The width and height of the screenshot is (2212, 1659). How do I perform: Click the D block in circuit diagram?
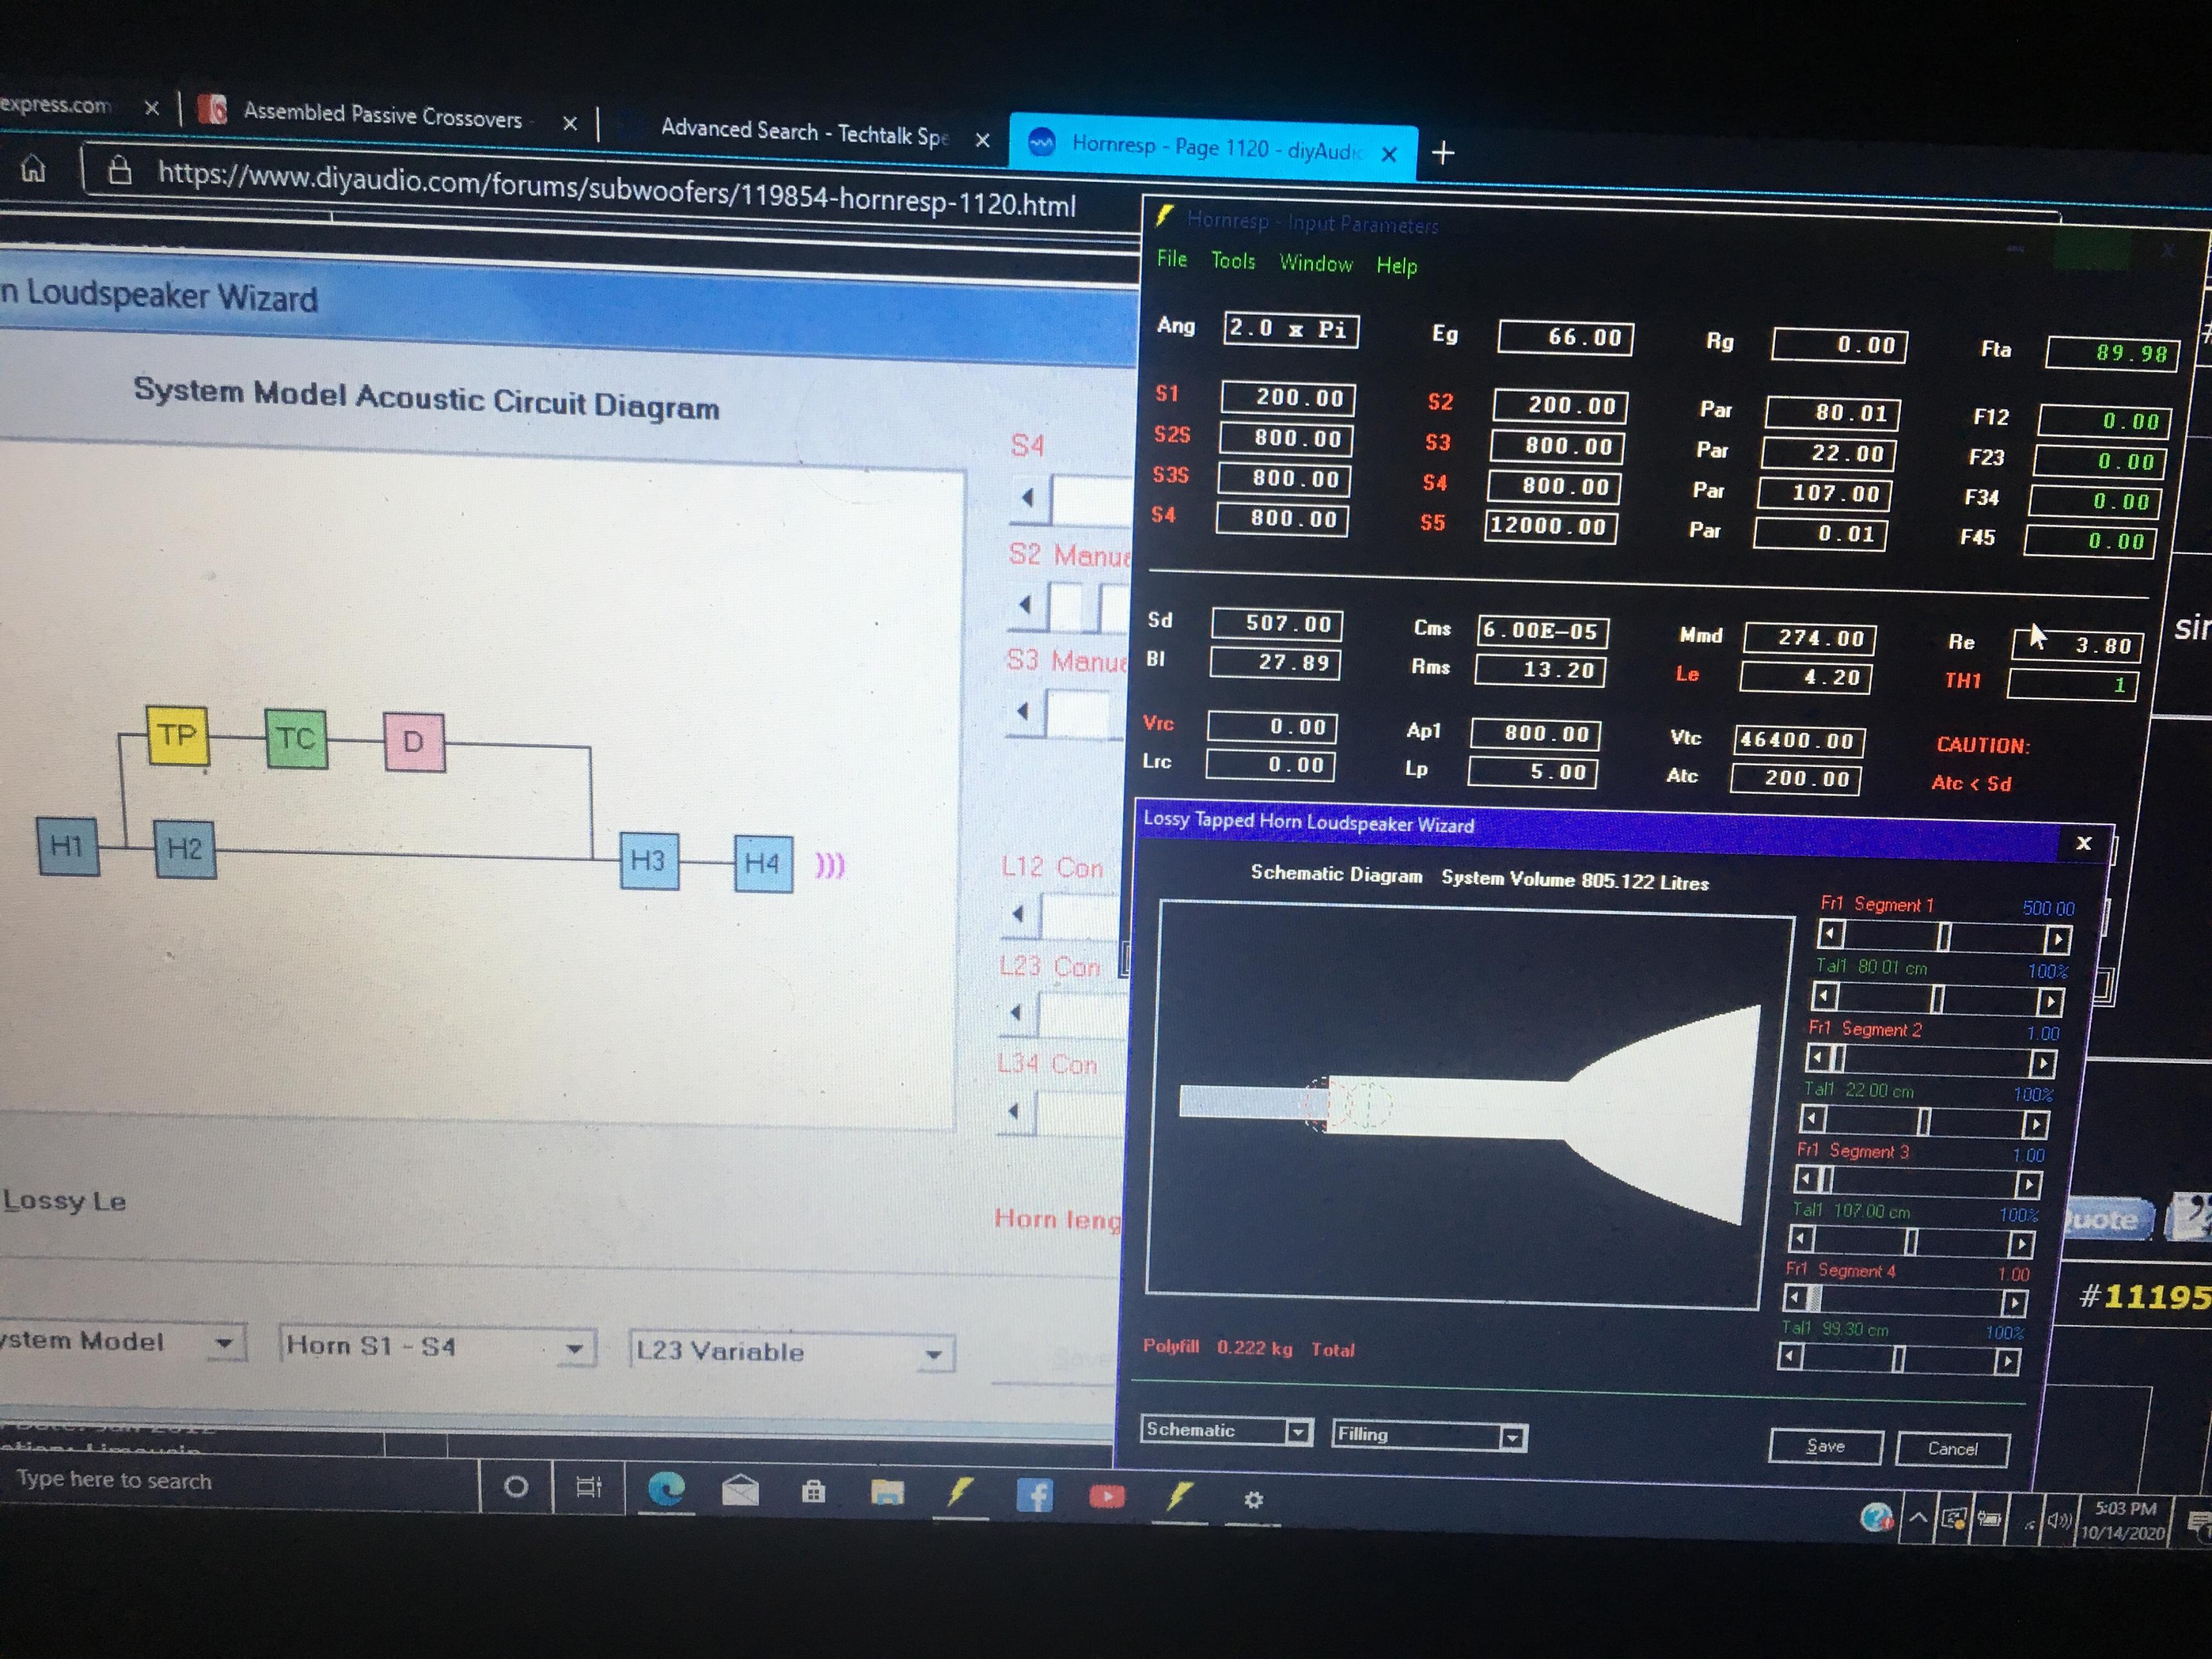414,742
